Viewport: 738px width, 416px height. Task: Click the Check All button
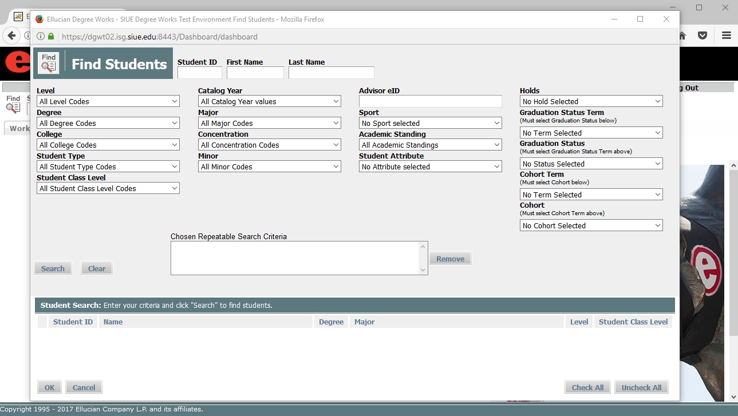587,387
